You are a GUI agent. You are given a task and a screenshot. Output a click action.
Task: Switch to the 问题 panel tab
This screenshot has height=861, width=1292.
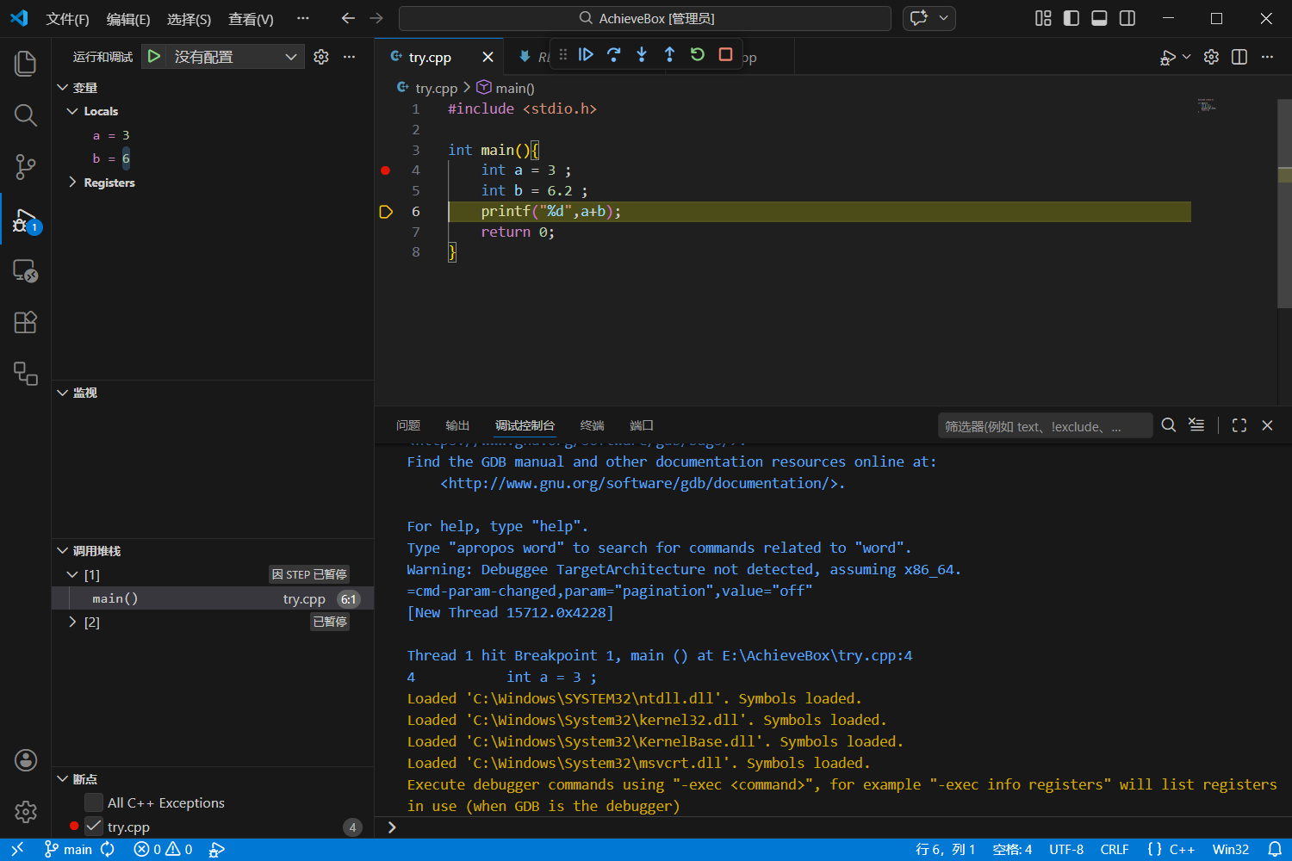click(408, 425)
